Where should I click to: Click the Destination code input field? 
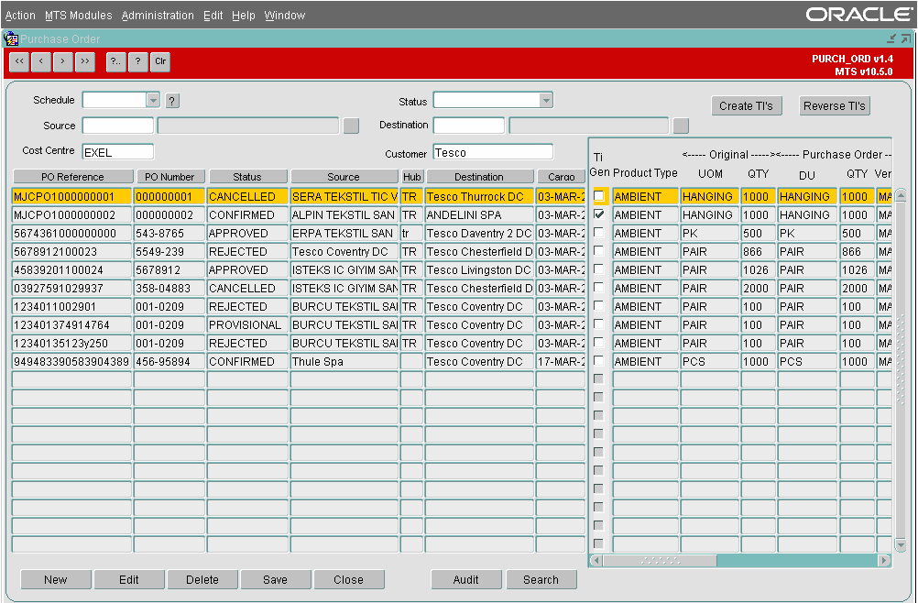pyautogui.click(x=469, y=126)
